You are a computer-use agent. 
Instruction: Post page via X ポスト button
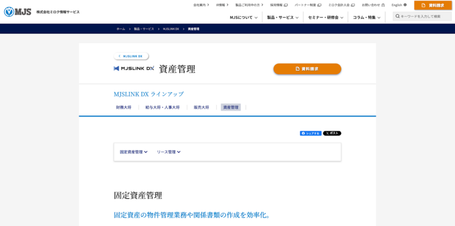[x=332, y=133]
